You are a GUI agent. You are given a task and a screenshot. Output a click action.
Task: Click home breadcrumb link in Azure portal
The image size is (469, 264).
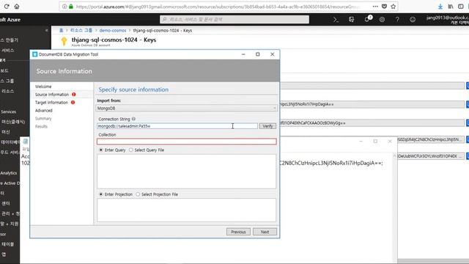pos(61,31)
